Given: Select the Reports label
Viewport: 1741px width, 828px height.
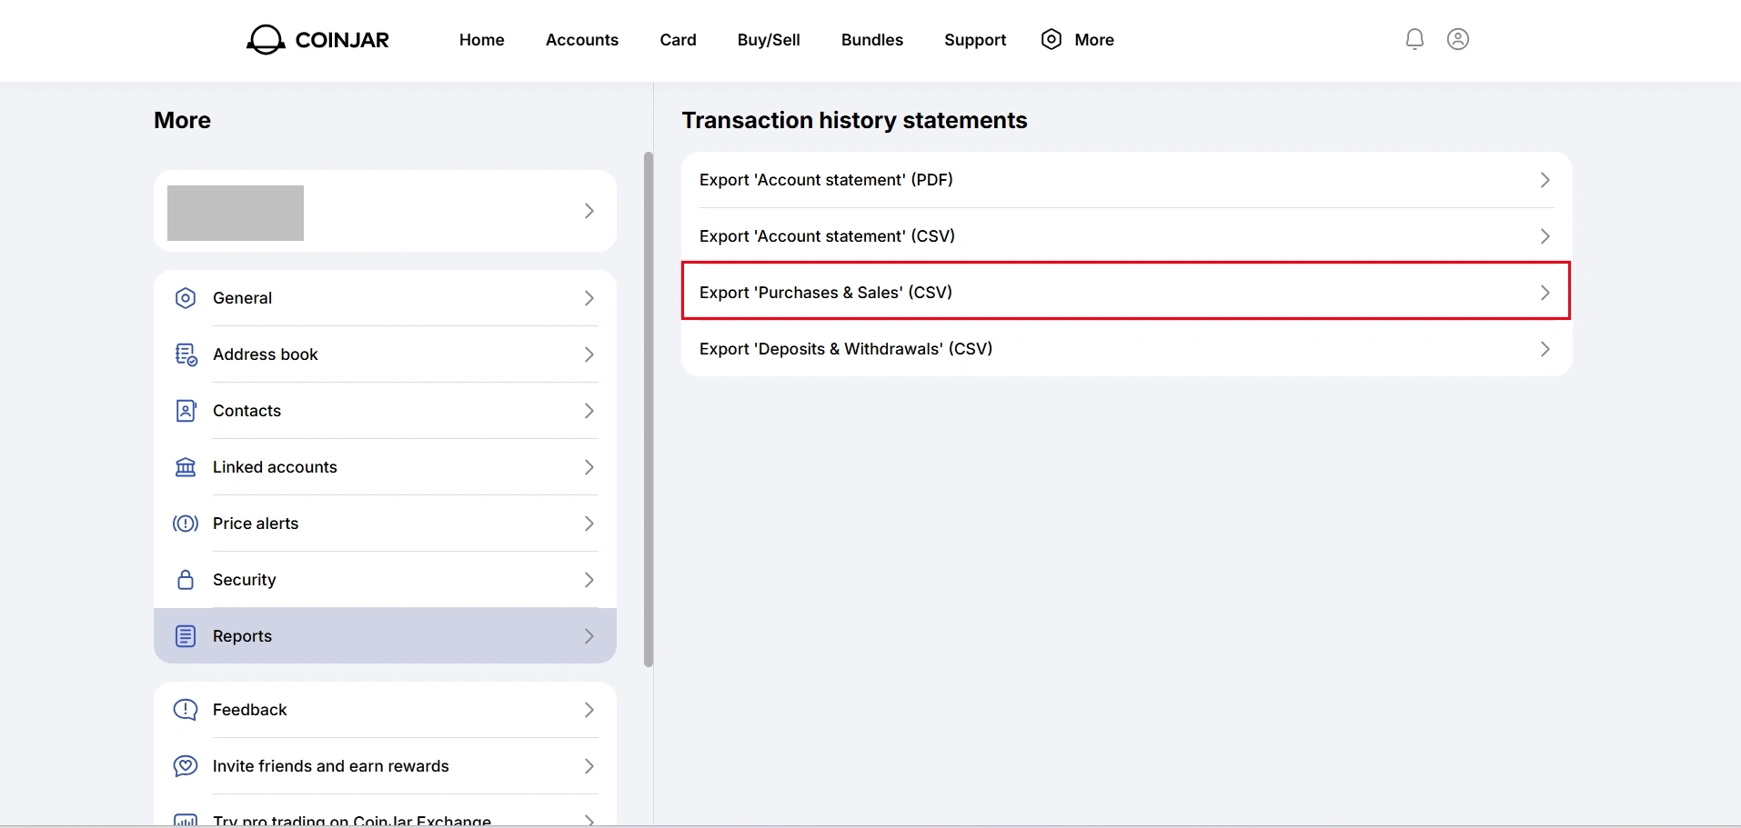Looking at the screenshot, I should (243, 636).
